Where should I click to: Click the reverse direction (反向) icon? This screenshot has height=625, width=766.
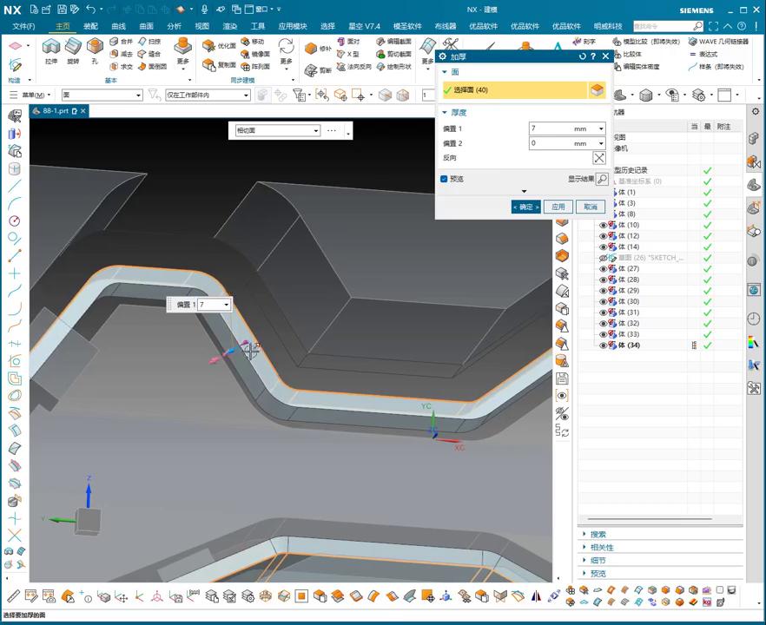[x=599, y=158]
